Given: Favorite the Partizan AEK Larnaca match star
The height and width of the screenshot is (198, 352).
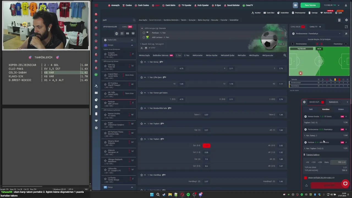Looking at the screenshot, I should pyautogui.click(x=105, y=103).
